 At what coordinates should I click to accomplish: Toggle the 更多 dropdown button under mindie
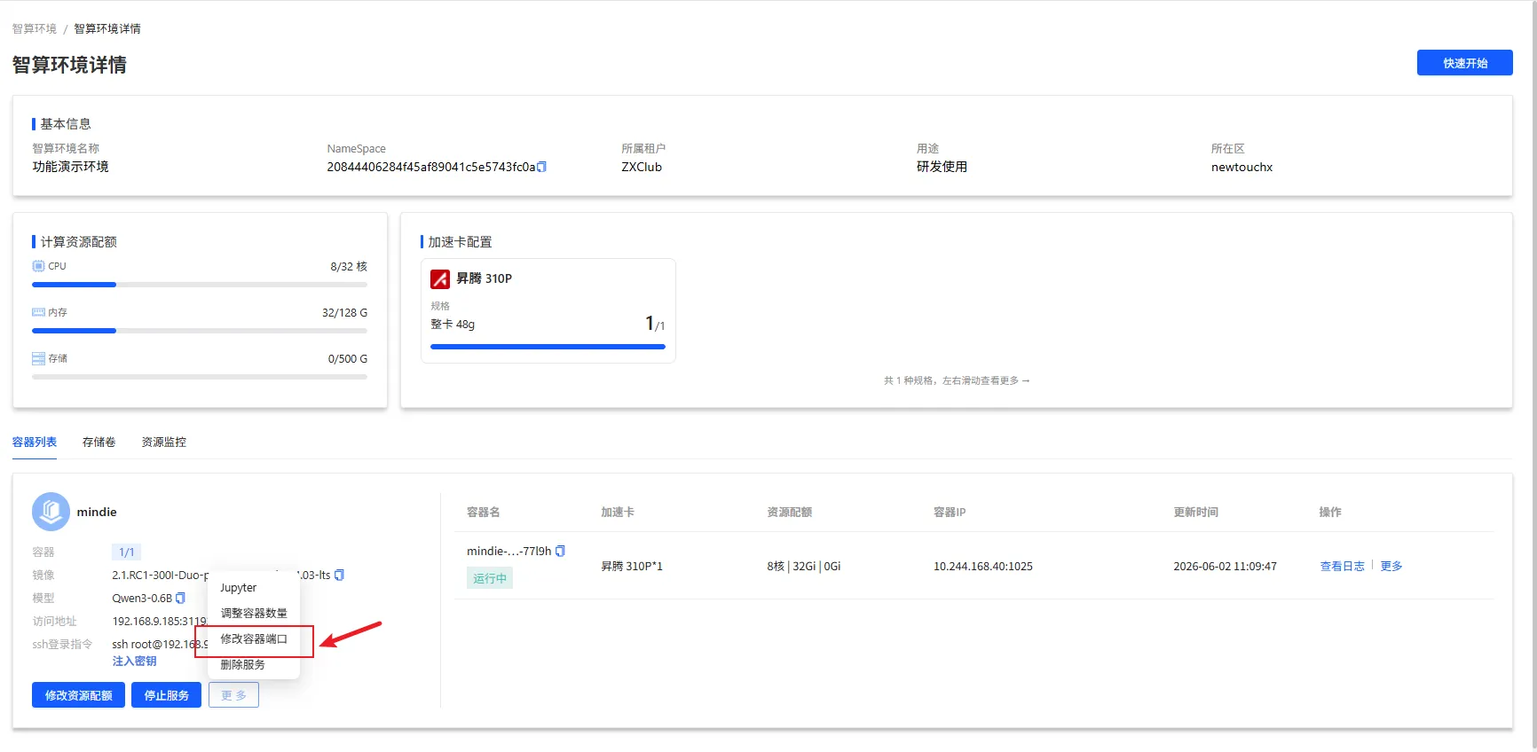[234, 695]
